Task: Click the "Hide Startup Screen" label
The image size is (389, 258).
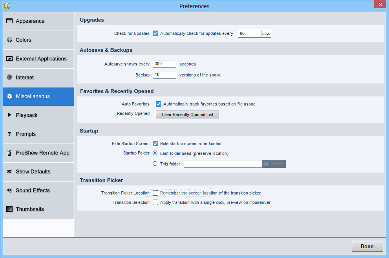Action: pyautogui.click(x=130, y=144)
